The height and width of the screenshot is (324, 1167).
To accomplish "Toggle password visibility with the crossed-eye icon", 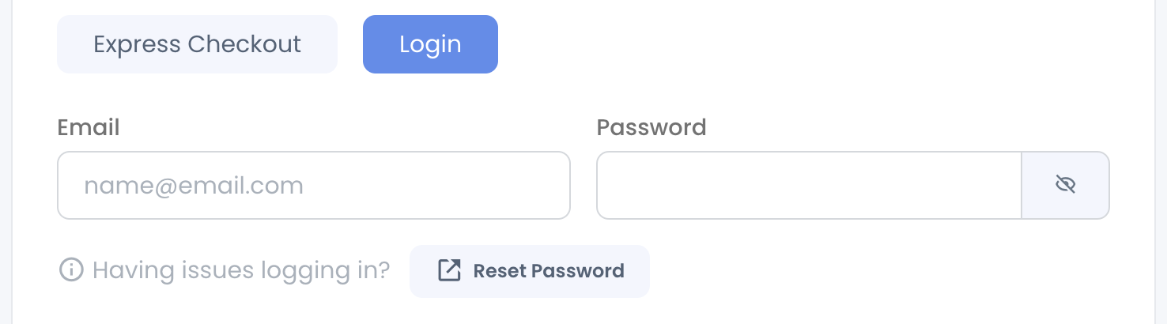I will pos(1065,185).
